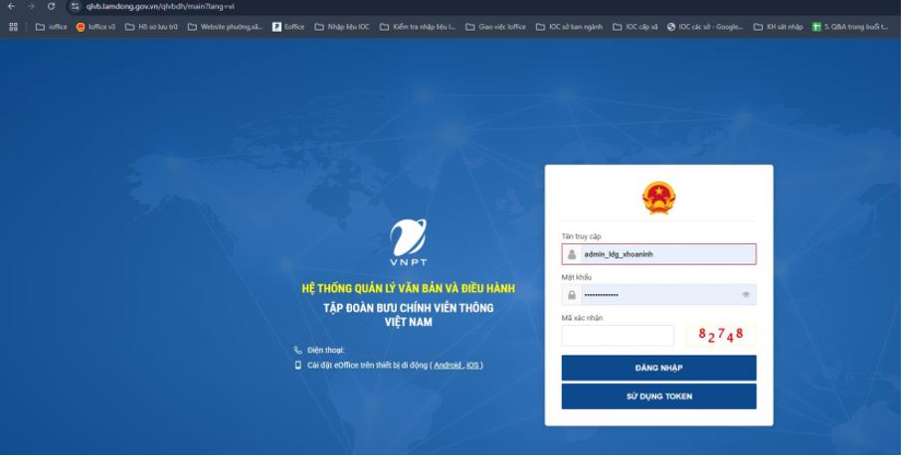Go back using the browser back arrow
Screen dimensions: 902x457
[11, 7]
